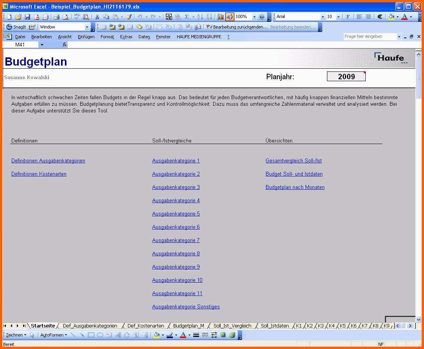
Task: Click the Planjahr 2009 cell
Action: pos(346,77)
